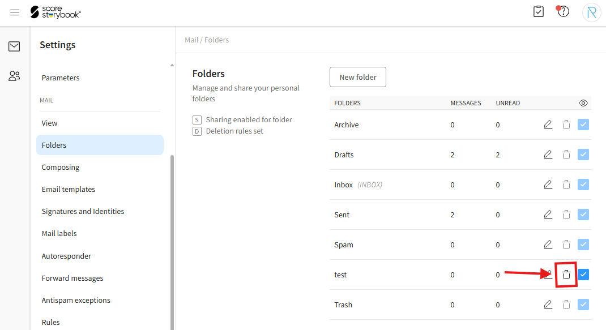Click the S sharing enabled legend badge
Image resolution: width=606 pixels, height=330 pixels.
pyautogui.click(x=197, y=120)
